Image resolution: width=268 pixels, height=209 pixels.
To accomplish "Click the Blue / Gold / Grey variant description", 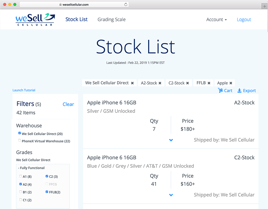I will click(x=141, y=166).
